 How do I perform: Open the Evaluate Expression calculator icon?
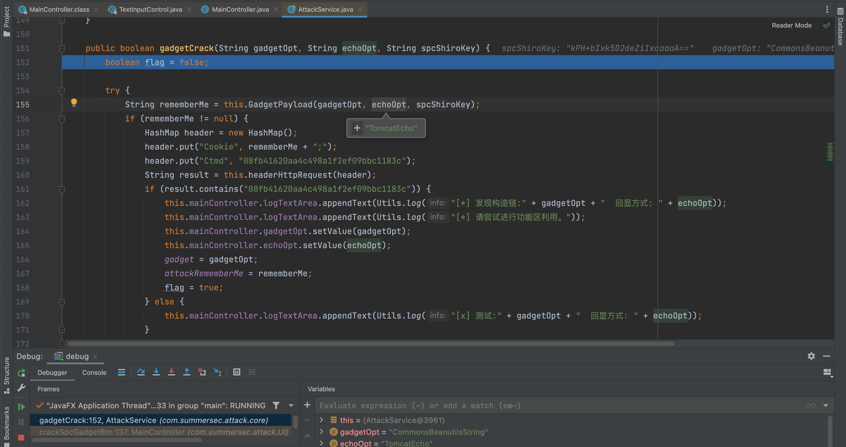[x=236, y=372]
